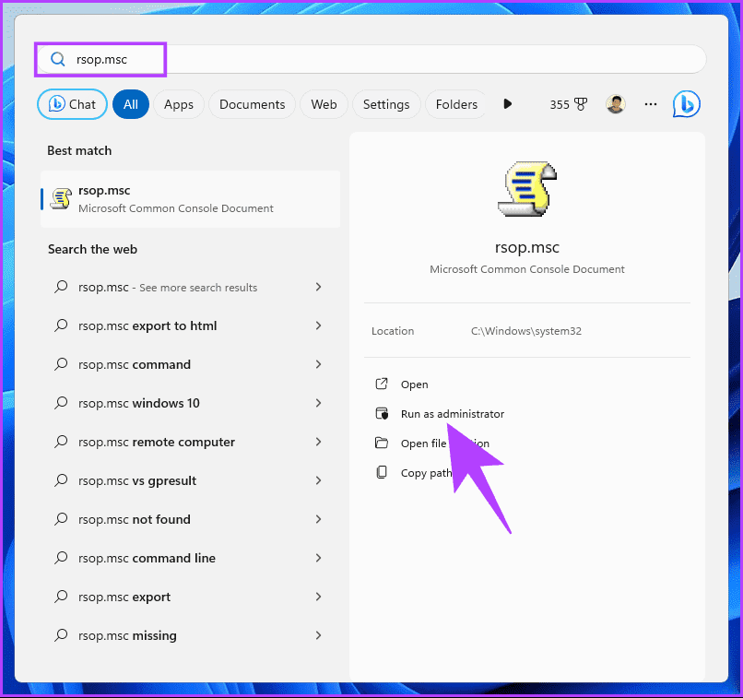Select the All filter tab
The height and width of the screenshot is (698, 743).
click(x=131, y=104)
